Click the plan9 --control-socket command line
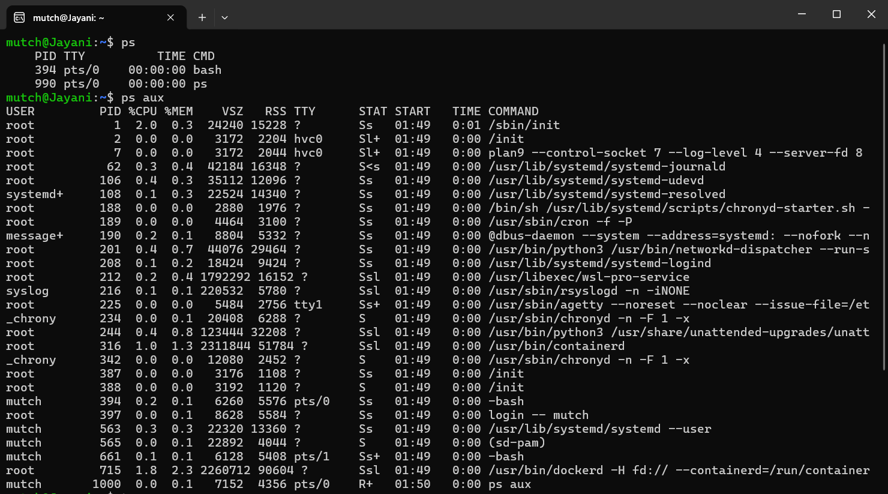This screenshot has height=494, width=888. point(676,153)
